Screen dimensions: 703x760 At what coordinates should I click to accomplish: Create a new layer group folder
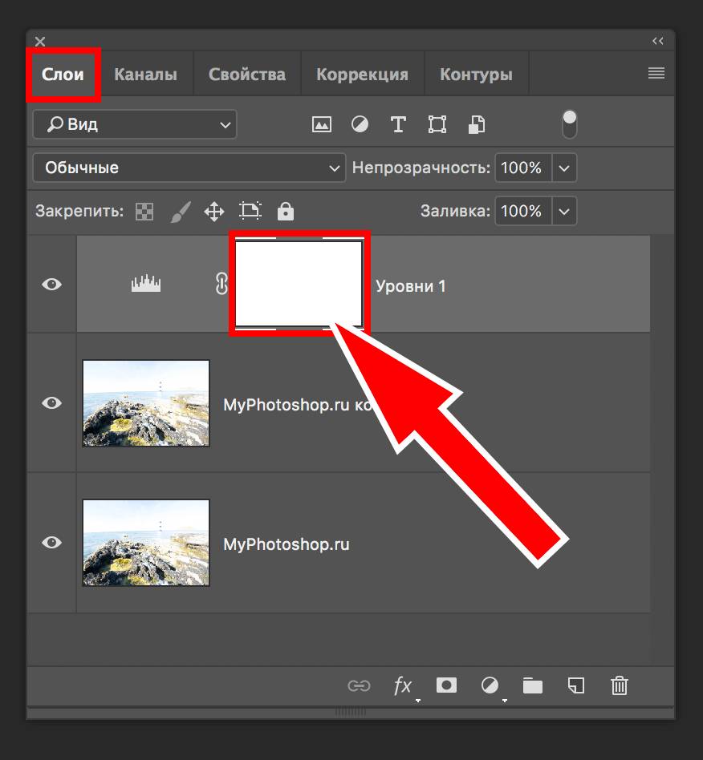(532, 685)
